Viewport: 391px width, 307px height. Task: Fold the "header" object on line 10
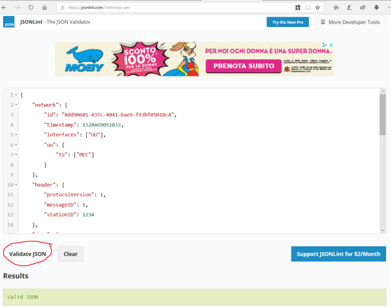(x=16, y=184)
